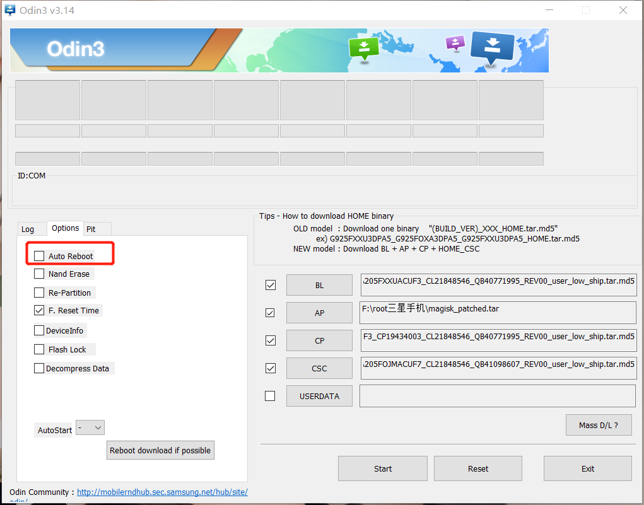Enable the Flash Lock option

(39, 349)
